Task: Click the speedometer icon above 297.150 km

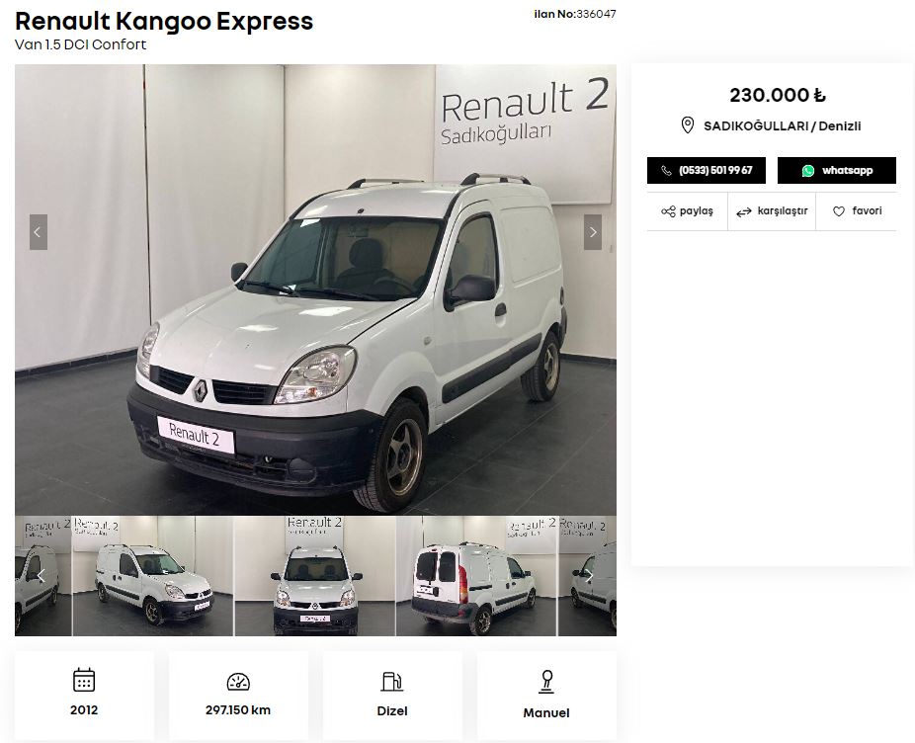Action: pos(238,681)
